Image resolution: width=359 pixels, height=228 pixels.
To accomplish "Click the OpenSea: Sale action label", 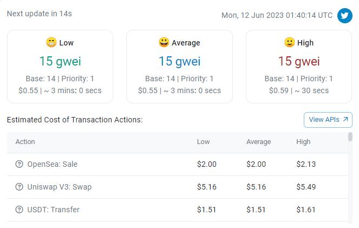I will [x=53, y=164].
